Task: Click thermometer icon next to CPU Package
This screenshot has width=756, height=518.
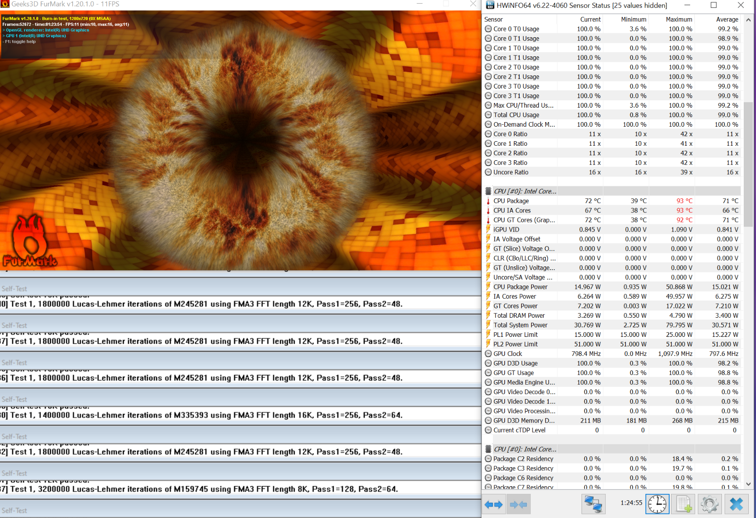Action: 488,201
